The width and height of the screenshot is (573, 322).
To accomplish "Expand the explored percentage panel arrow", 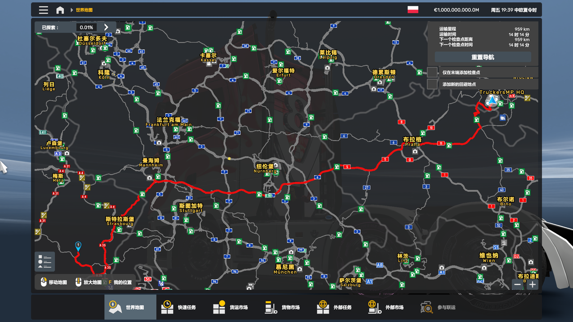I will (x=106, y=27).
